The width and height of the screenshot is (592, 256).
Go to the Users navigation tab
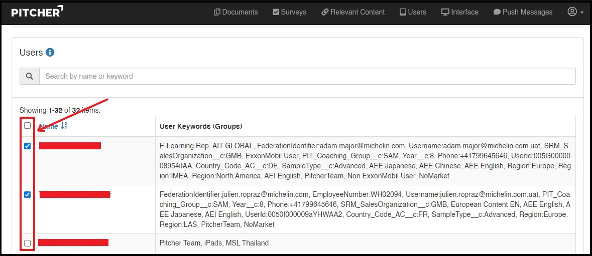413,12
